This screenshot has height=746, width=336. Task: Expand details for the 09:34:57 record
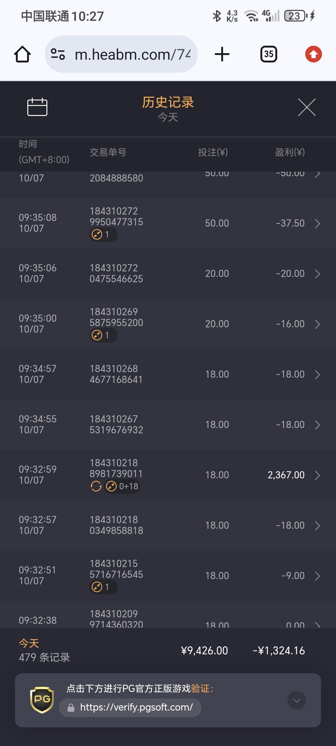(x=317, y=375)
